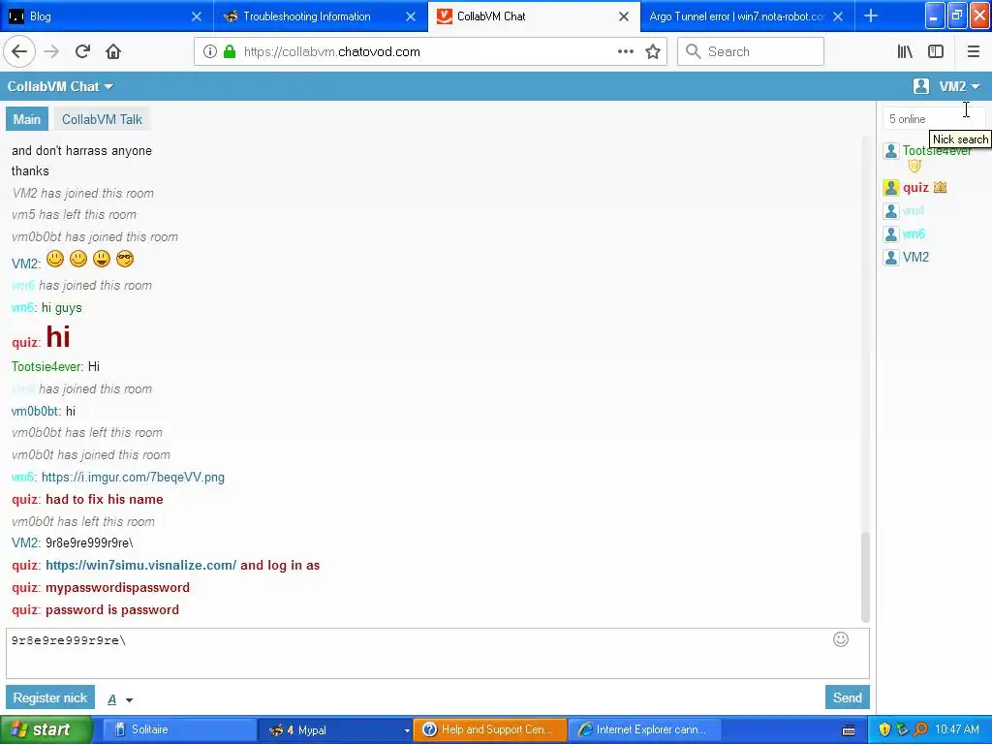The height and width of the screenshot is (744, 992).
Task: Click the magnifier tray icon
Action: pyautogui.click(x=920, y=729)
